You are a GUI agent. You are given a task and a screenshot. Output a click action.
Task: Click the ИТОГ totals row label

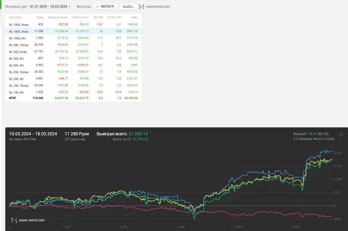coord(12,98)
